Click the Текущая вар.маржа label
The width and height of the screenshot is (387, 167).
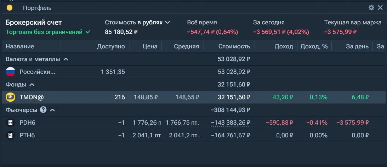click(x=353, y=22)
